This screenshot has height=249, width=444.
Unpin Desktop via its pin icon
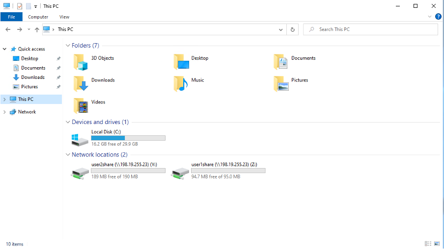point(58,58)
